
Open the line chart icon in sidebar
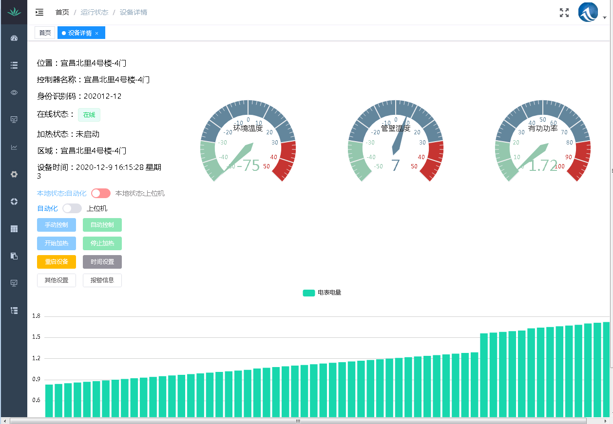pyautogui.click(x=14, y=147)
